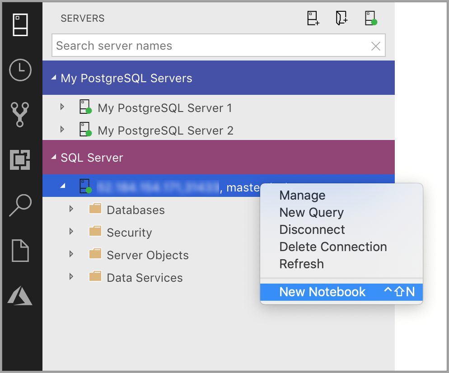
Task: Select the Security label
Action: click(x=130, y=233)
